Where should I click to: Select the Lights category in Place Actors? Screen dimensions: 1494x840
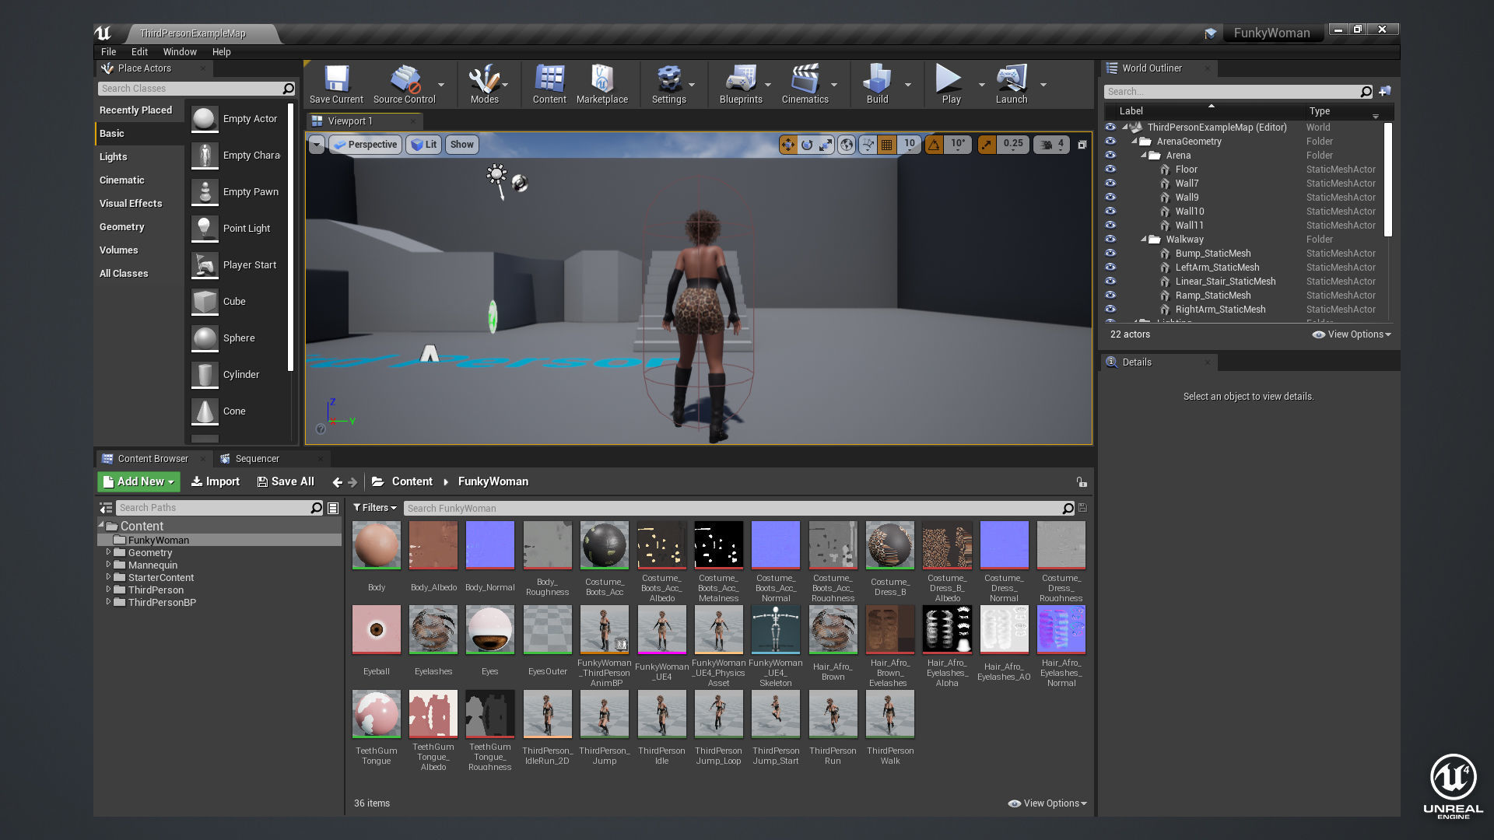coord(114,157)
